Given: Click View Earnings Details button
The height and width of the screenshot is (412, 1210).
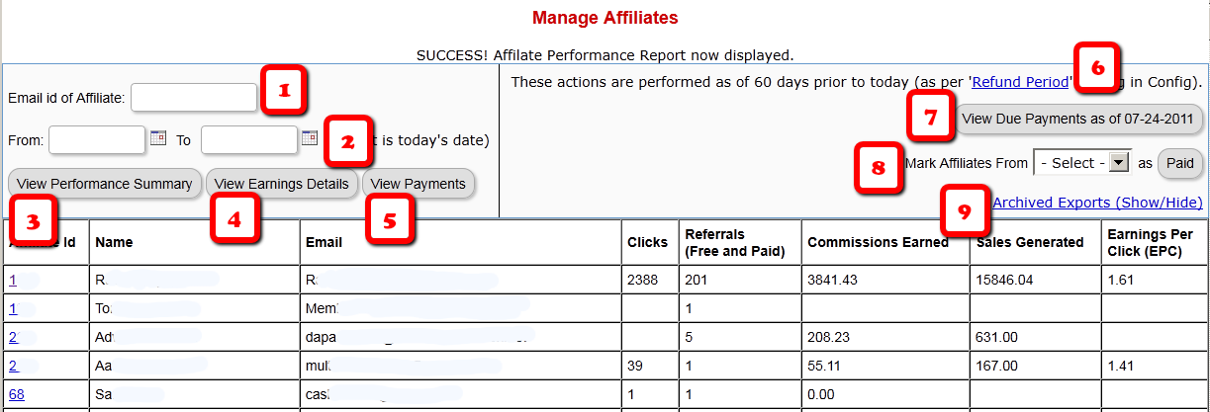Looking at the screenshot, I should 282,184.
